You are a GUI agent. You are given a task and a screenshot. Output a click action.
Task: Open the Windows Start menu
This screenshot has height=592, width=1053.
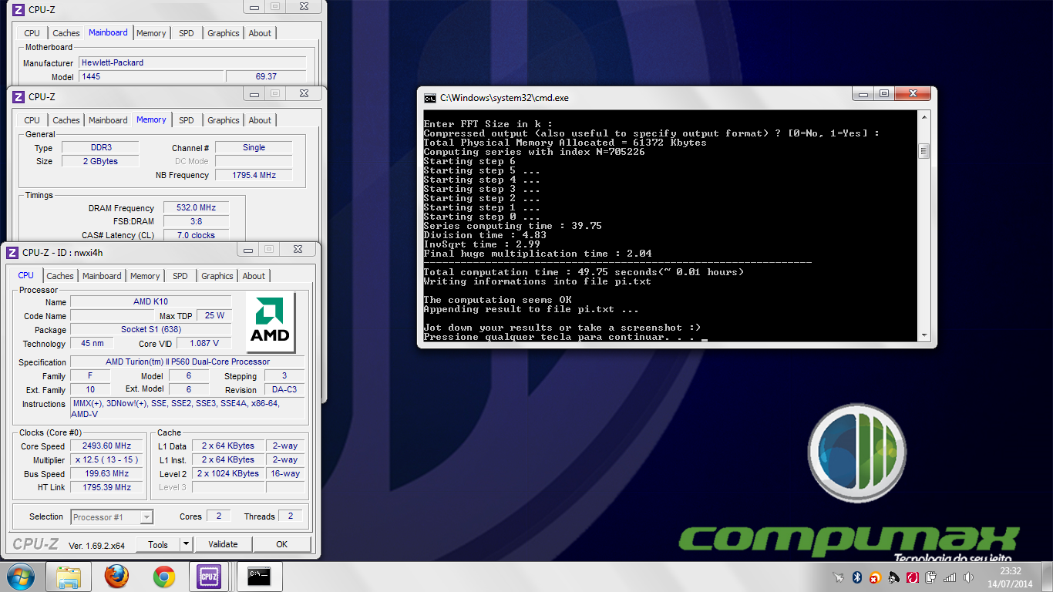20,576
